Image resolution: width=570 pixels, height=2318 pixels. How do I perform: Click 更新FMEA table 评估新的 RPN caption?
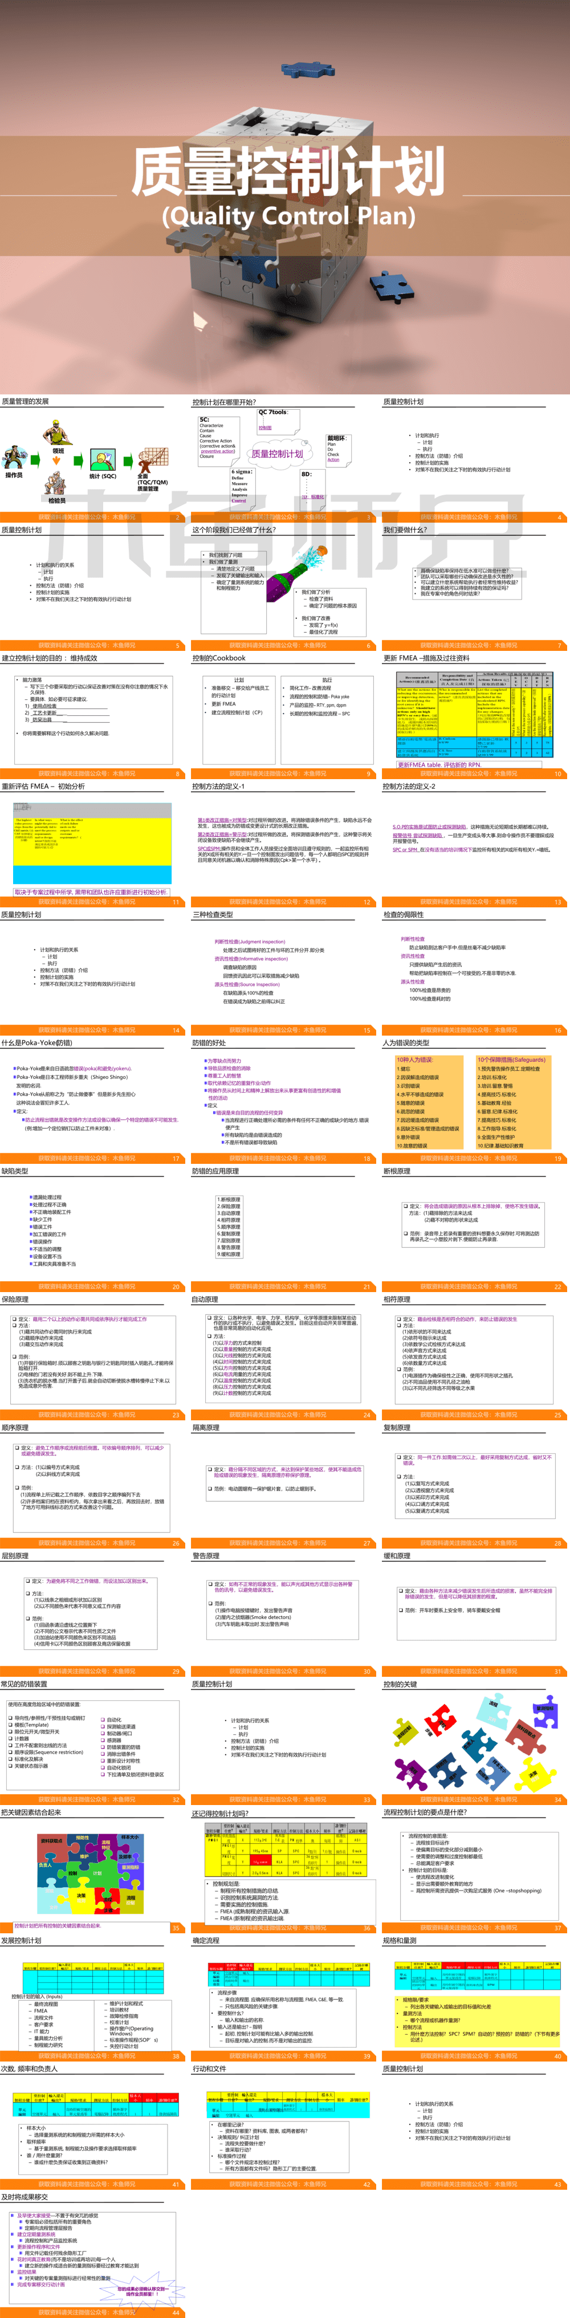coord(439,764)
